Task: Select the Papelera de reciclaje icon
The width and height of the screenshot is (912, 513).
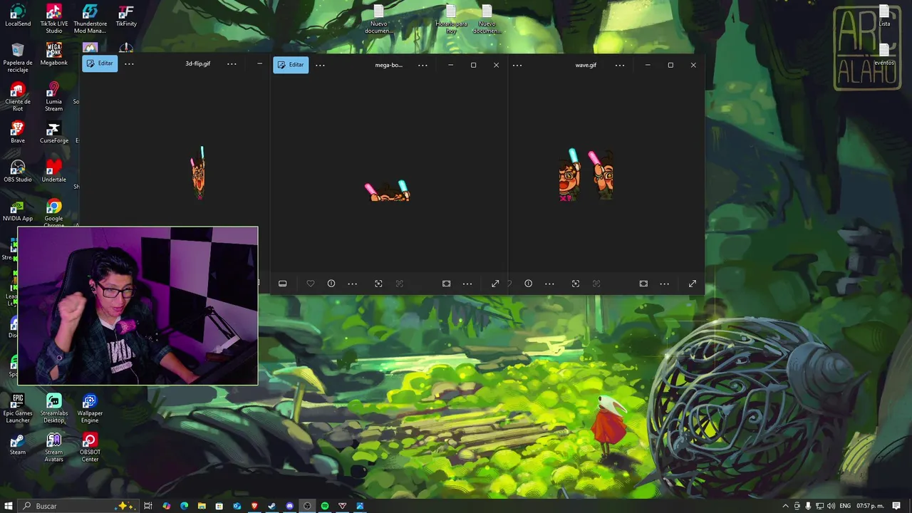Action: (18, 58)
